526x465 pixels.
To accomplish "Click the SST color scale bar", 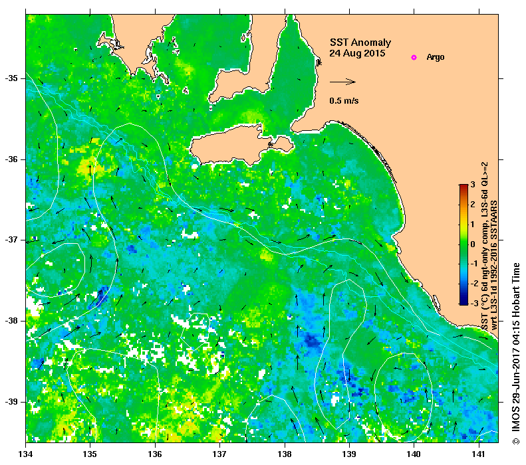I will pyautogui.click(x=463, y=244).
